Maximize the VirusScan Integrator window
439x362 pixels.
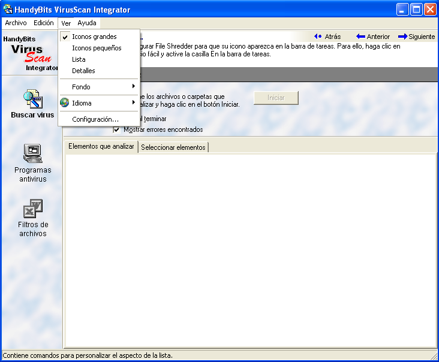click(x=416, y=10)
